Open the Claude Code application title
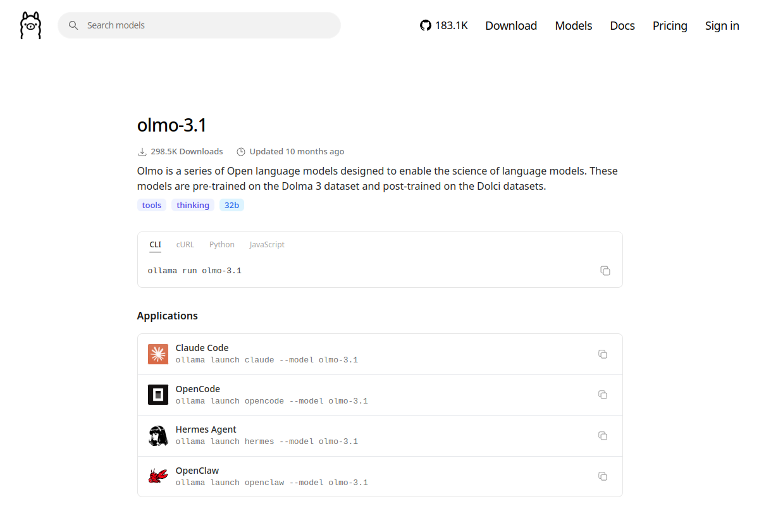This screenshot has width=759, height=506. coord(202,348)
